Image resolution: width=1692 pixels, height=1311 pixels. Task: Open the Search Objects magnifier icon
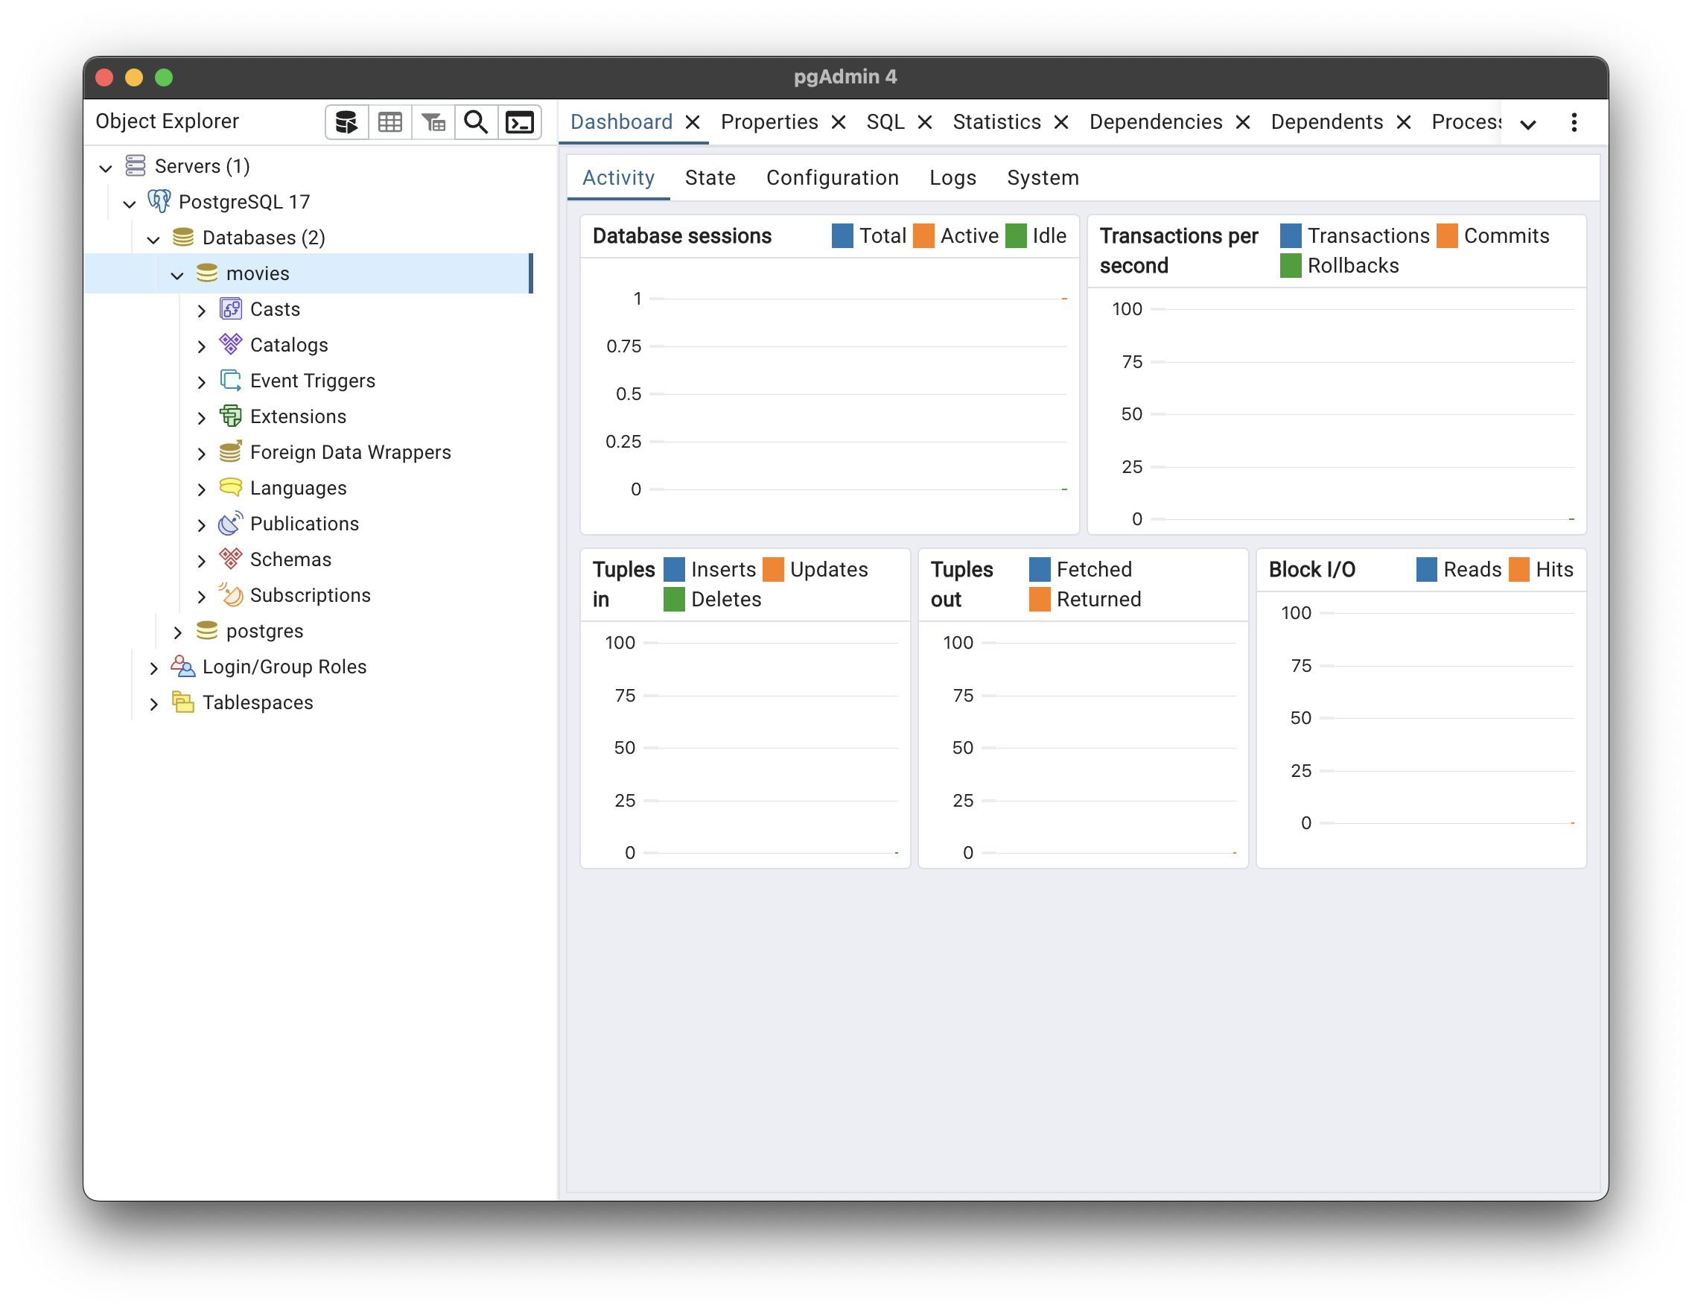point(476,122)
